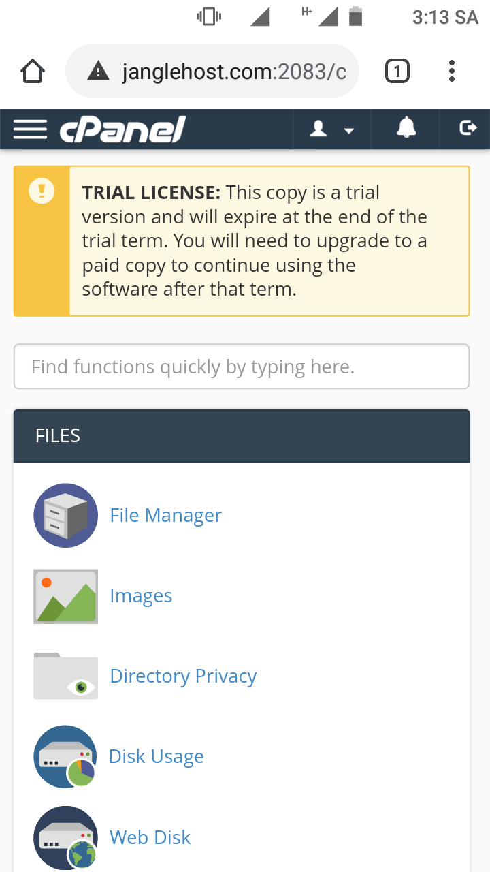Click the cPanel logo
490x872 pixels.
click(x=122, y=129)
